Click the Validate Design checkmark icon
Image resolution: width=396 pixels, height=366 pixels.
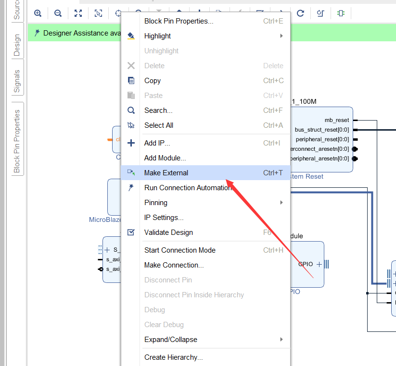(131, 232)
